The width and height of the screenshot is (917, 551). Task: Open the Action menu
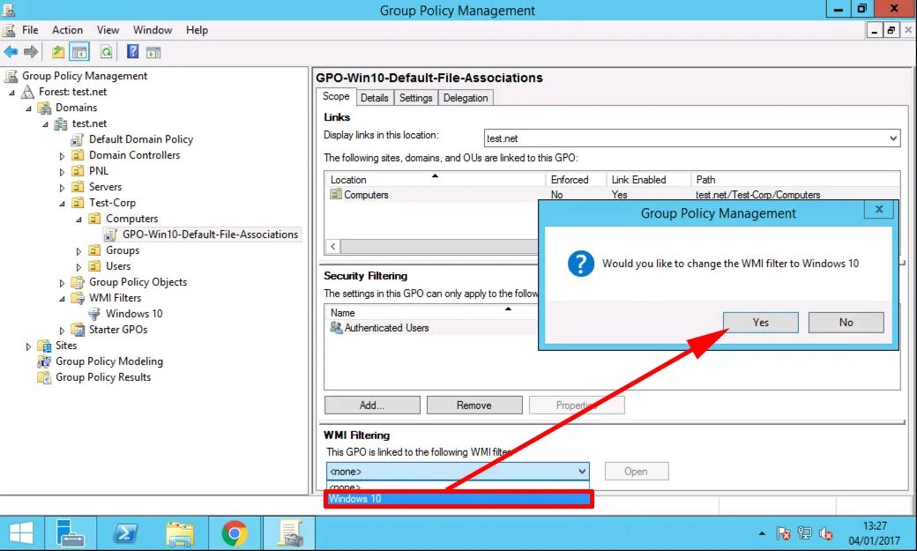67,30
